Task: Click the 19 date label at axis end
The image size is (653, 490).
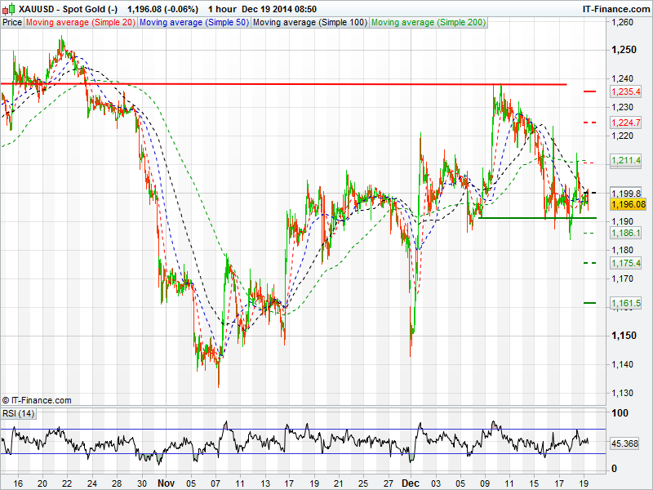Action: (x=584, y=483)
